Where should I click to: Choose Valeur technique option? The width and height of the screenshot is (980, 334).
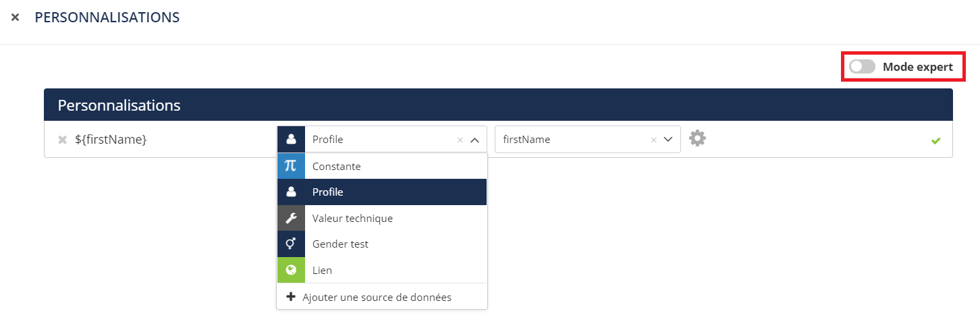[352, 218]
